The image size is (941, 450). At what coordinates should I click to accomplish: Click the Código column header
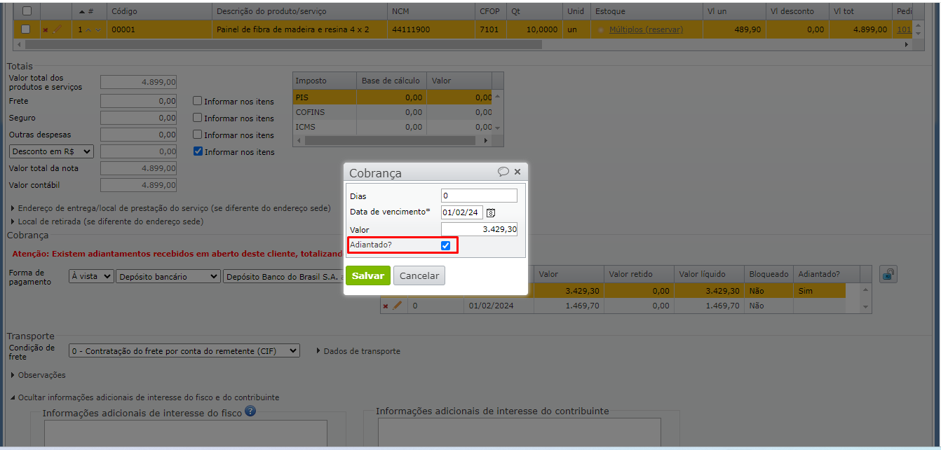point(159,12)
